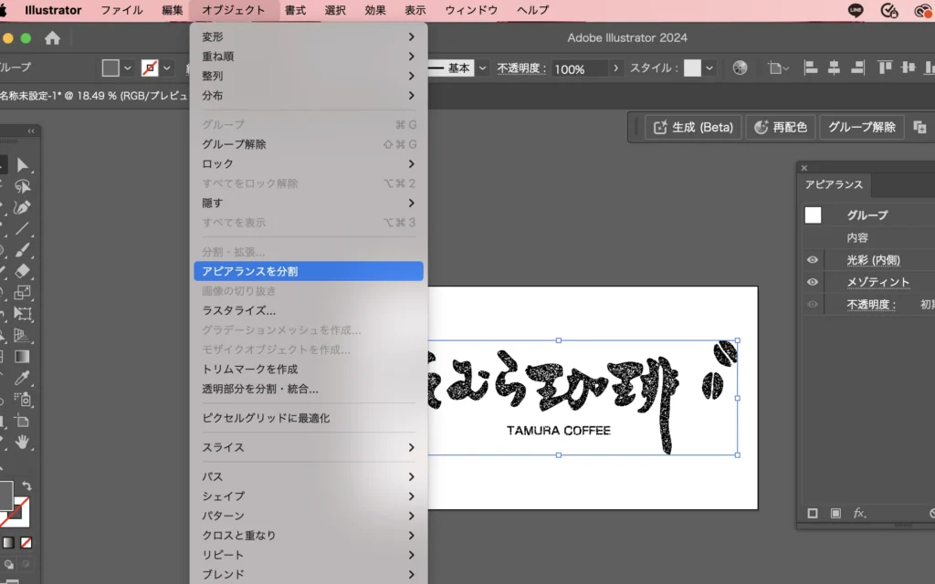Toggle visibility of メゾティント effect
935x584 pixels.
pyautogui.click(x=813, y=282)
